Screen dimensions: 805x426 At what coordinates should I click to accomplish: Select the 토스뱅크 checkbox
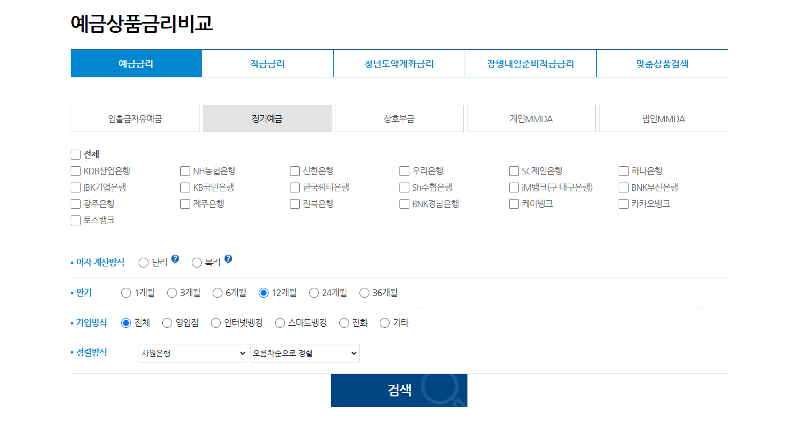76,220
